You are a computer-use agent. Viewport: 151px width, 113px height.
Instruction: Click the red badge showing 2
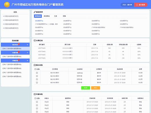pos(19,52)
